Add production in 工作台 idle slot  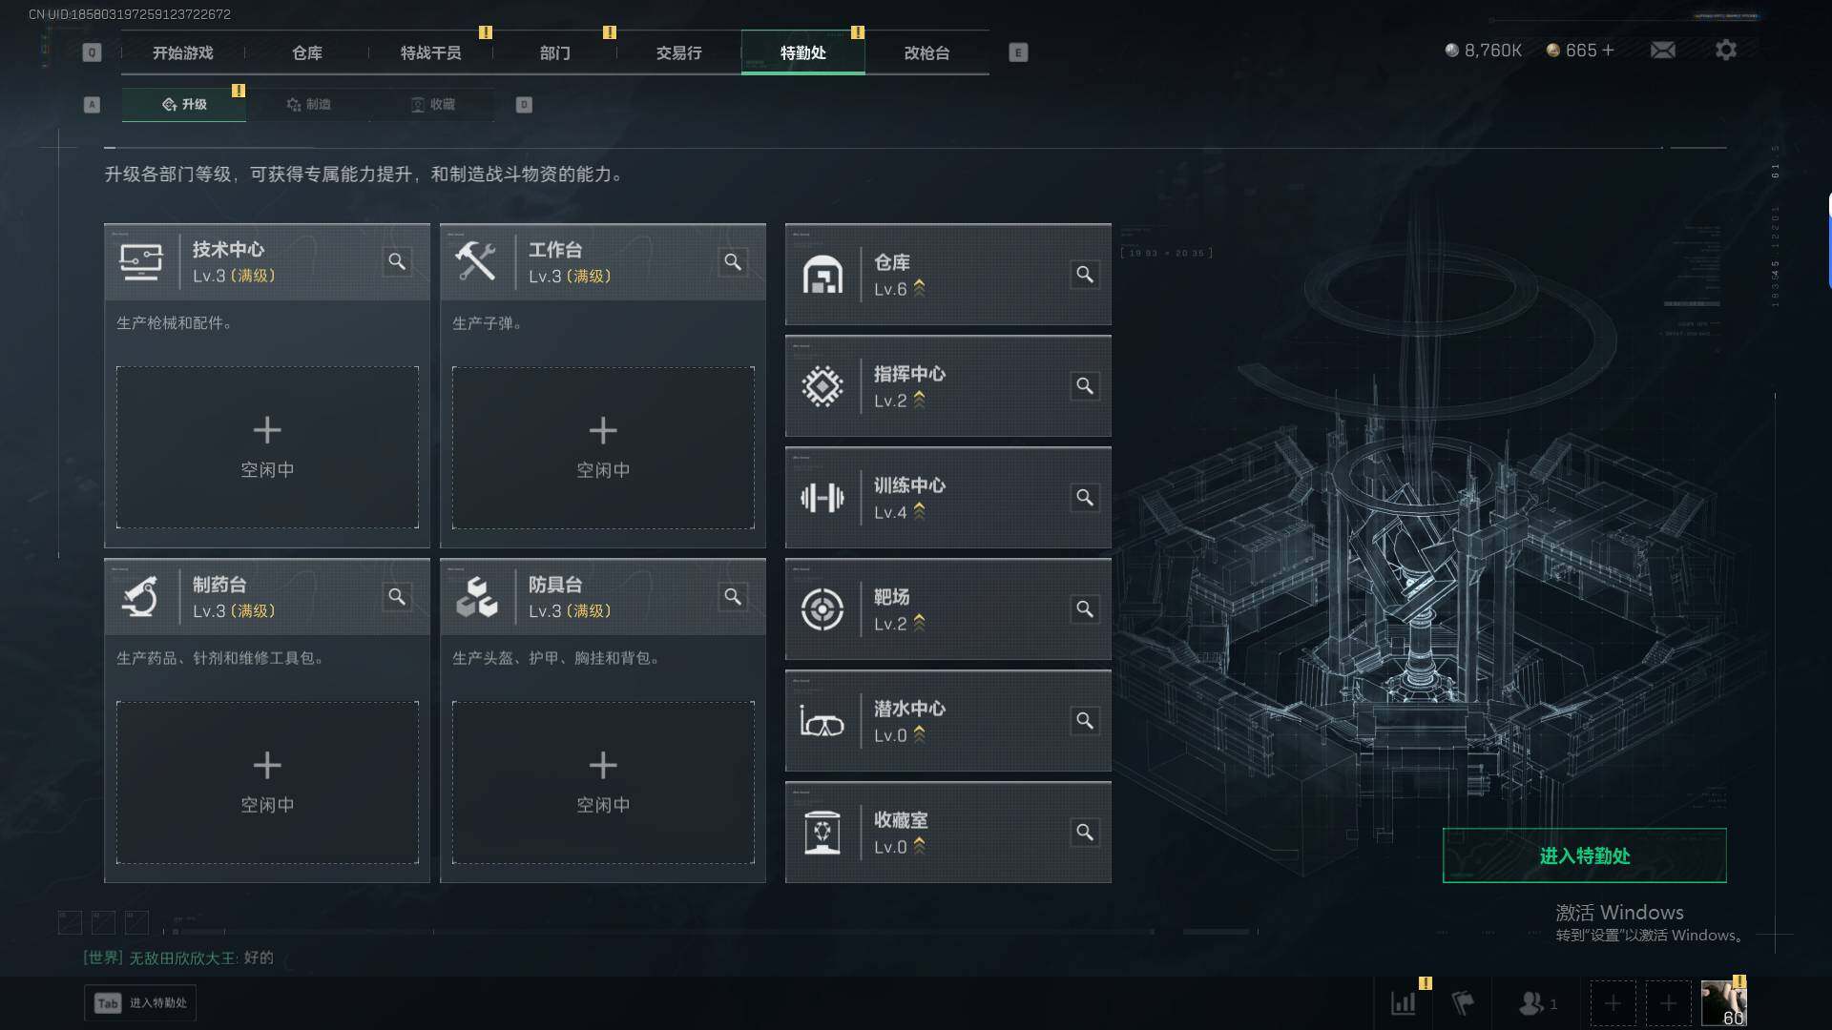pos(603,447)
